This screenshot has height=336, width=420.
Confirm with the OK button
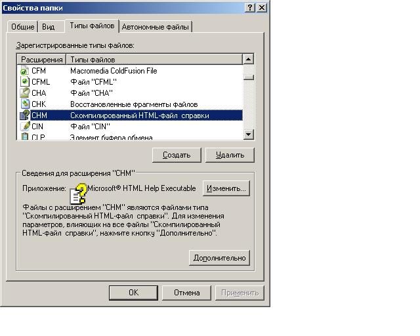[133, 293]
